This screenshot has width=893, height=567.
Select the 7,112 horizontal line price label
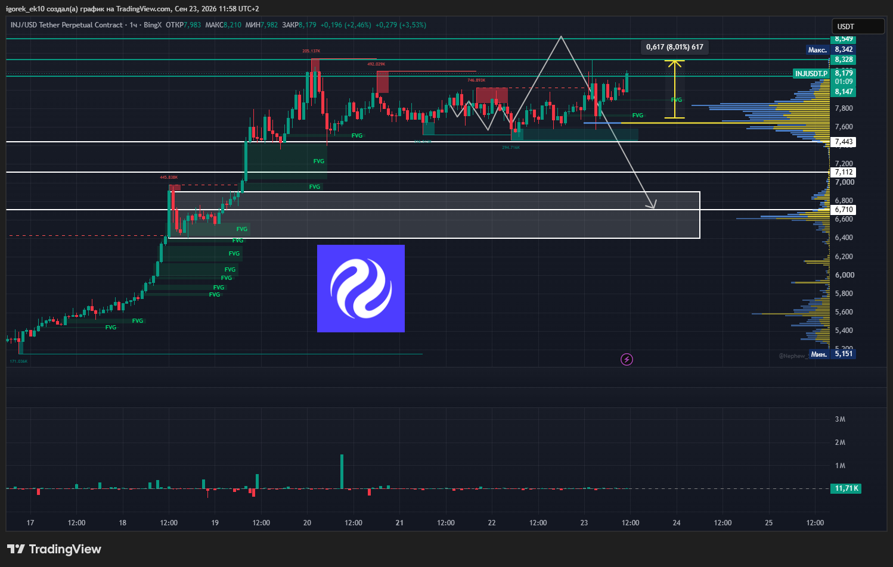[844, 172]
